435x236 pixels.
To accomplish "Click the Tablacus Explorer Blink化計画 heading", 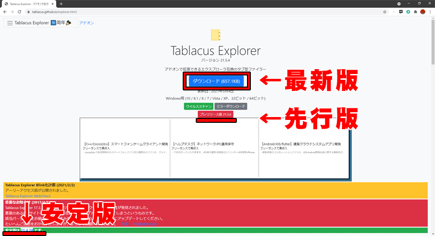I will click(x=40, y=185).
